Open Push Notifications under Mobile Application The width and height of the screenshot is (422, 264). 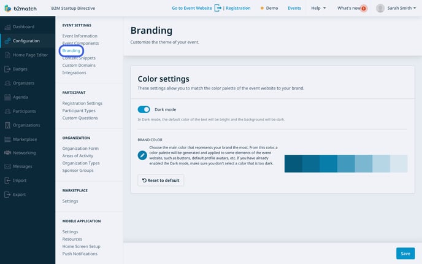80,254
